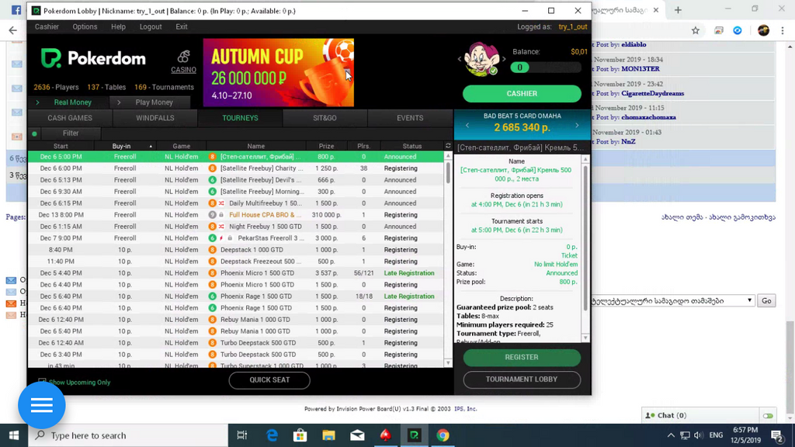Show hidden system tray icons

671,435
